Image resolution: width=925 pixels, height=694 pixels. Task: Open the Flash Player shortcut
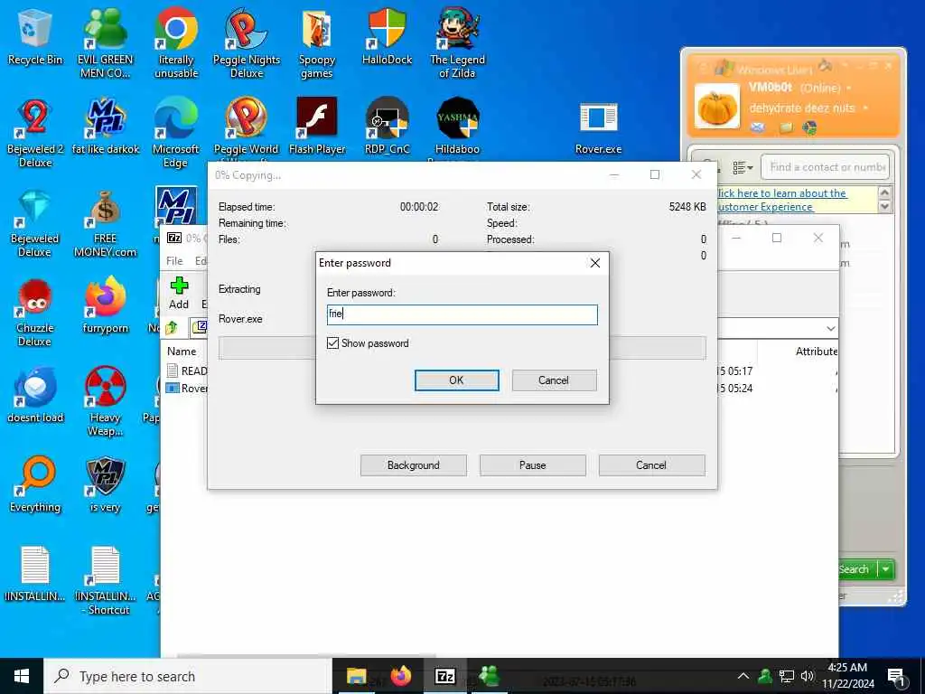317,126
